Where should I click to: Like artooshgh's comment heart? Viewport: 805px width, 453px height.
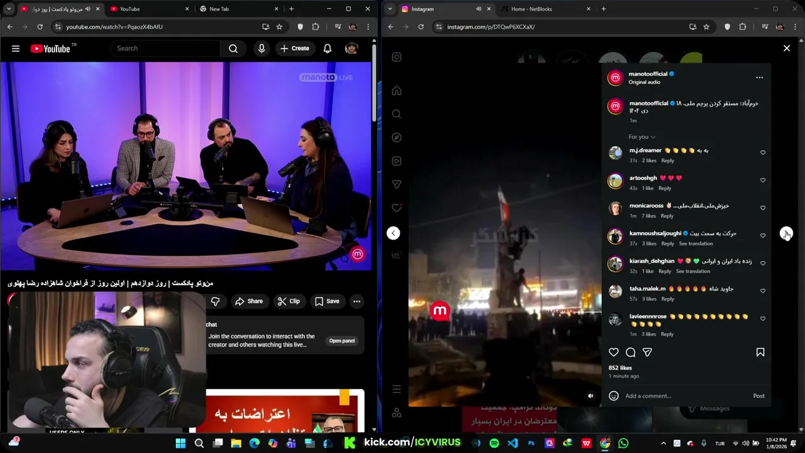point(763,180)
